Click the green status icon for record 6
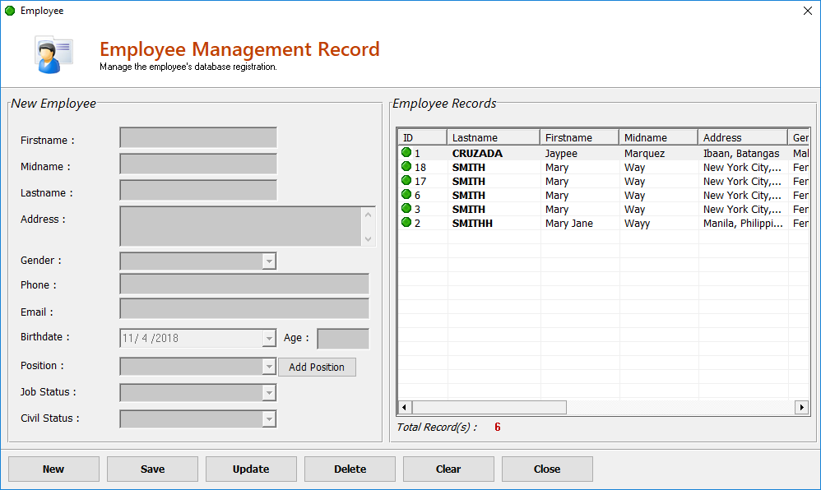This screenshot has height=490, width=821. 406,195
